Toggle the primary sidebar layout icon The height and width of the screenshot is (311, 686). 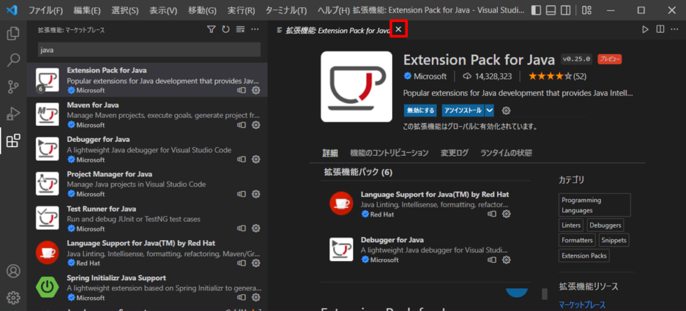pos(537,10)
